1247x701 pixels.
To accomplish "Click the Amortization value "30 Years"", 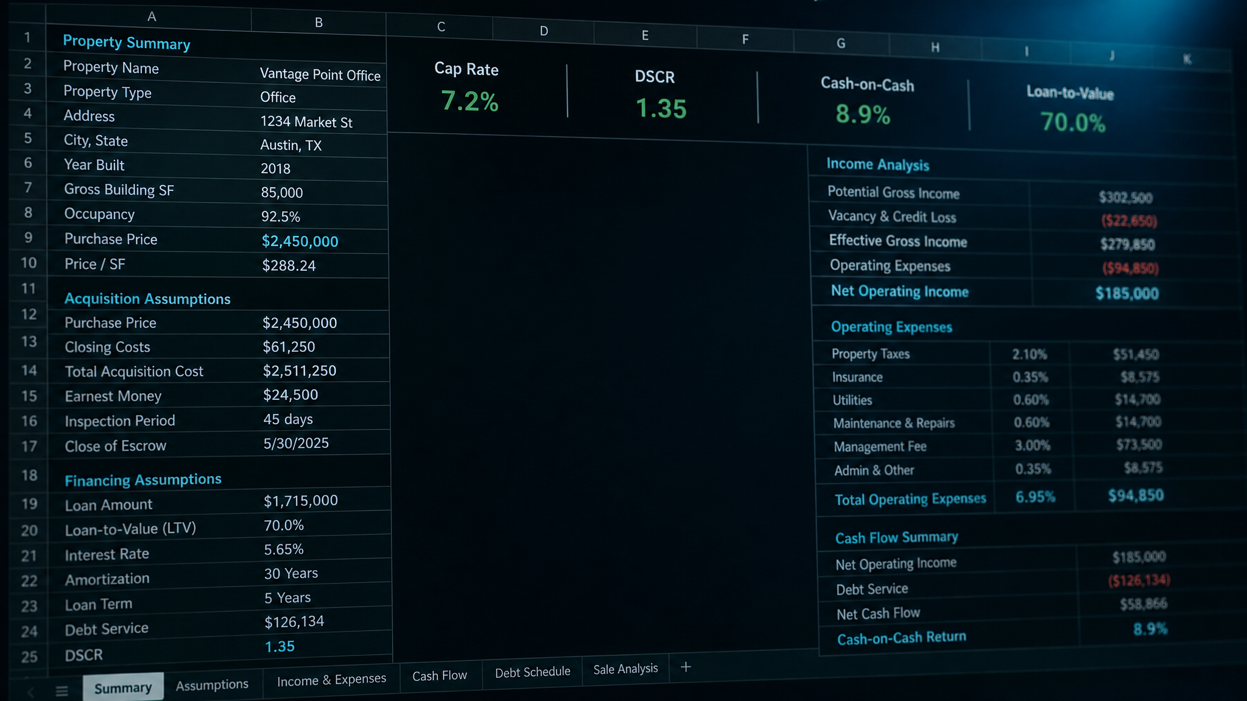I will pos(291,573).
